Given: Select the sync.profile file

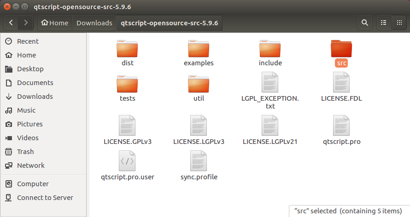Looking at the screenshot, I should pyautogui.click(x=199, y=161).
